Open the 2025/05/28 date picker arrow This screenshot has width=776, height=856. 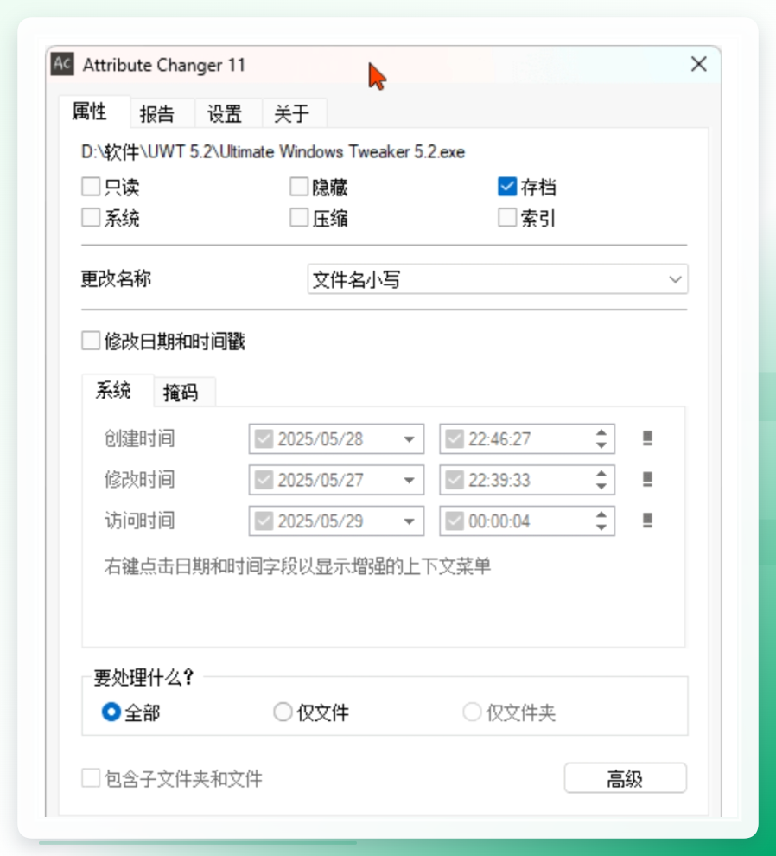(x=409, y=439)
